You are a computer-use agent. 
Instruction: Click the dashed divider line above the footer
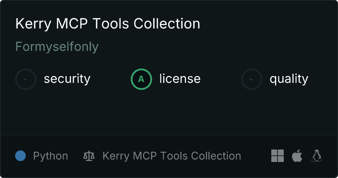click(169, 135)
